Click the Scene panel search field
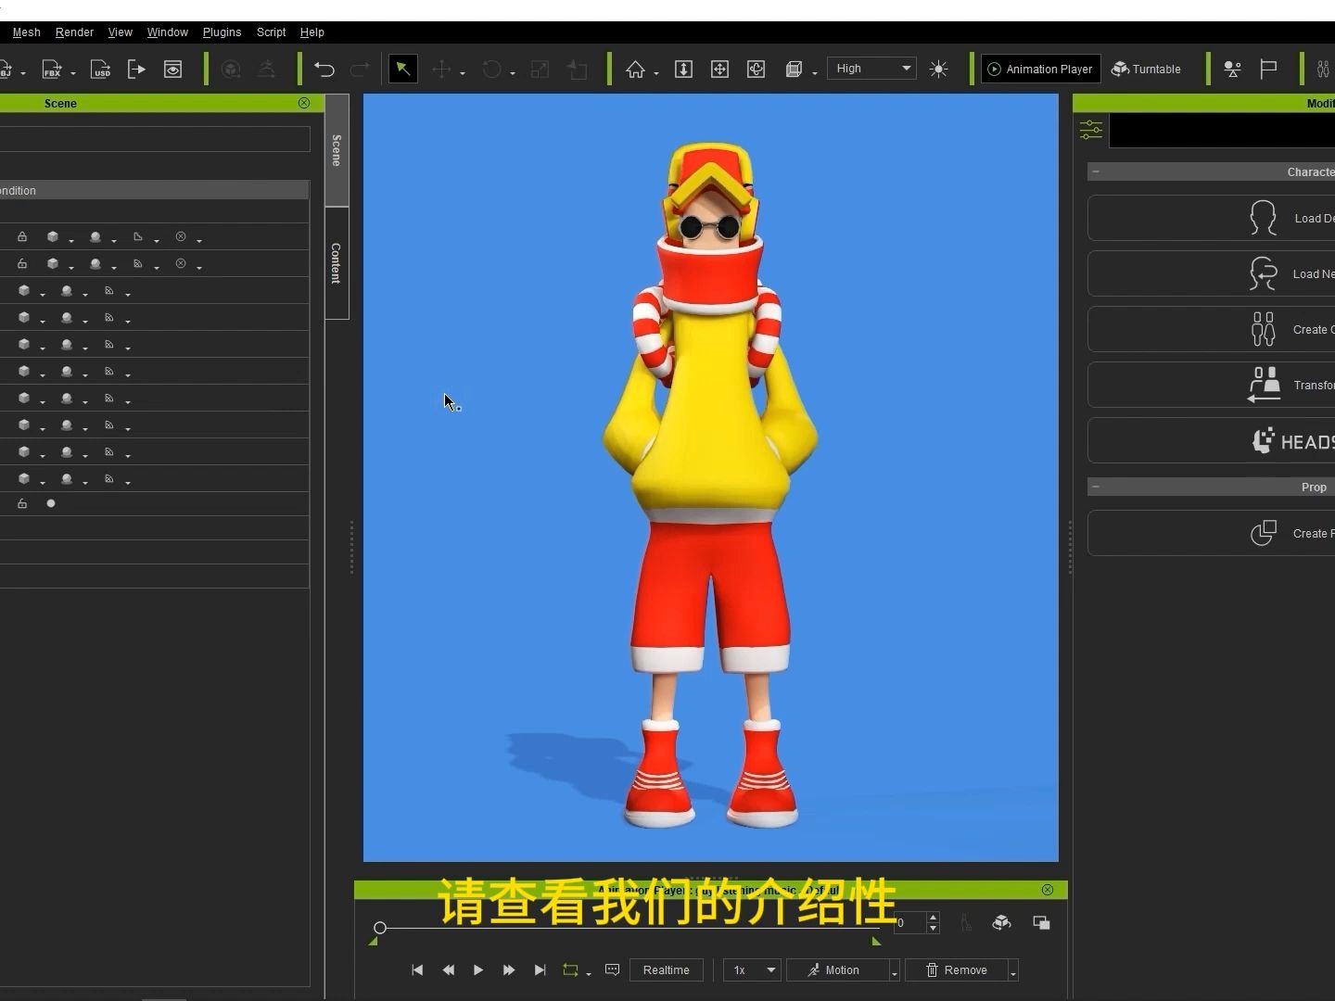Viewport: 1335px width, 1001px height. [155, 139]
